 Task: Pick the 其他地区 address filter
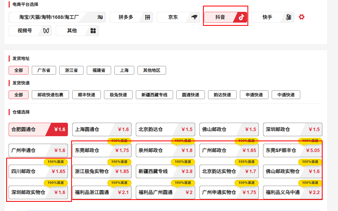[x=152, y=70]
